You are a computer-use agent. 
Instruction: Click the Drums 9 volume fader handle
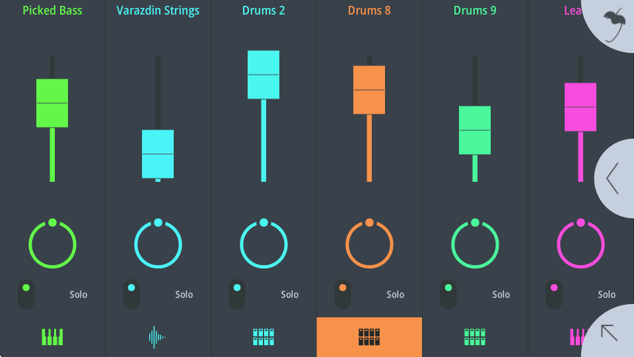click(x=475, y=130)
